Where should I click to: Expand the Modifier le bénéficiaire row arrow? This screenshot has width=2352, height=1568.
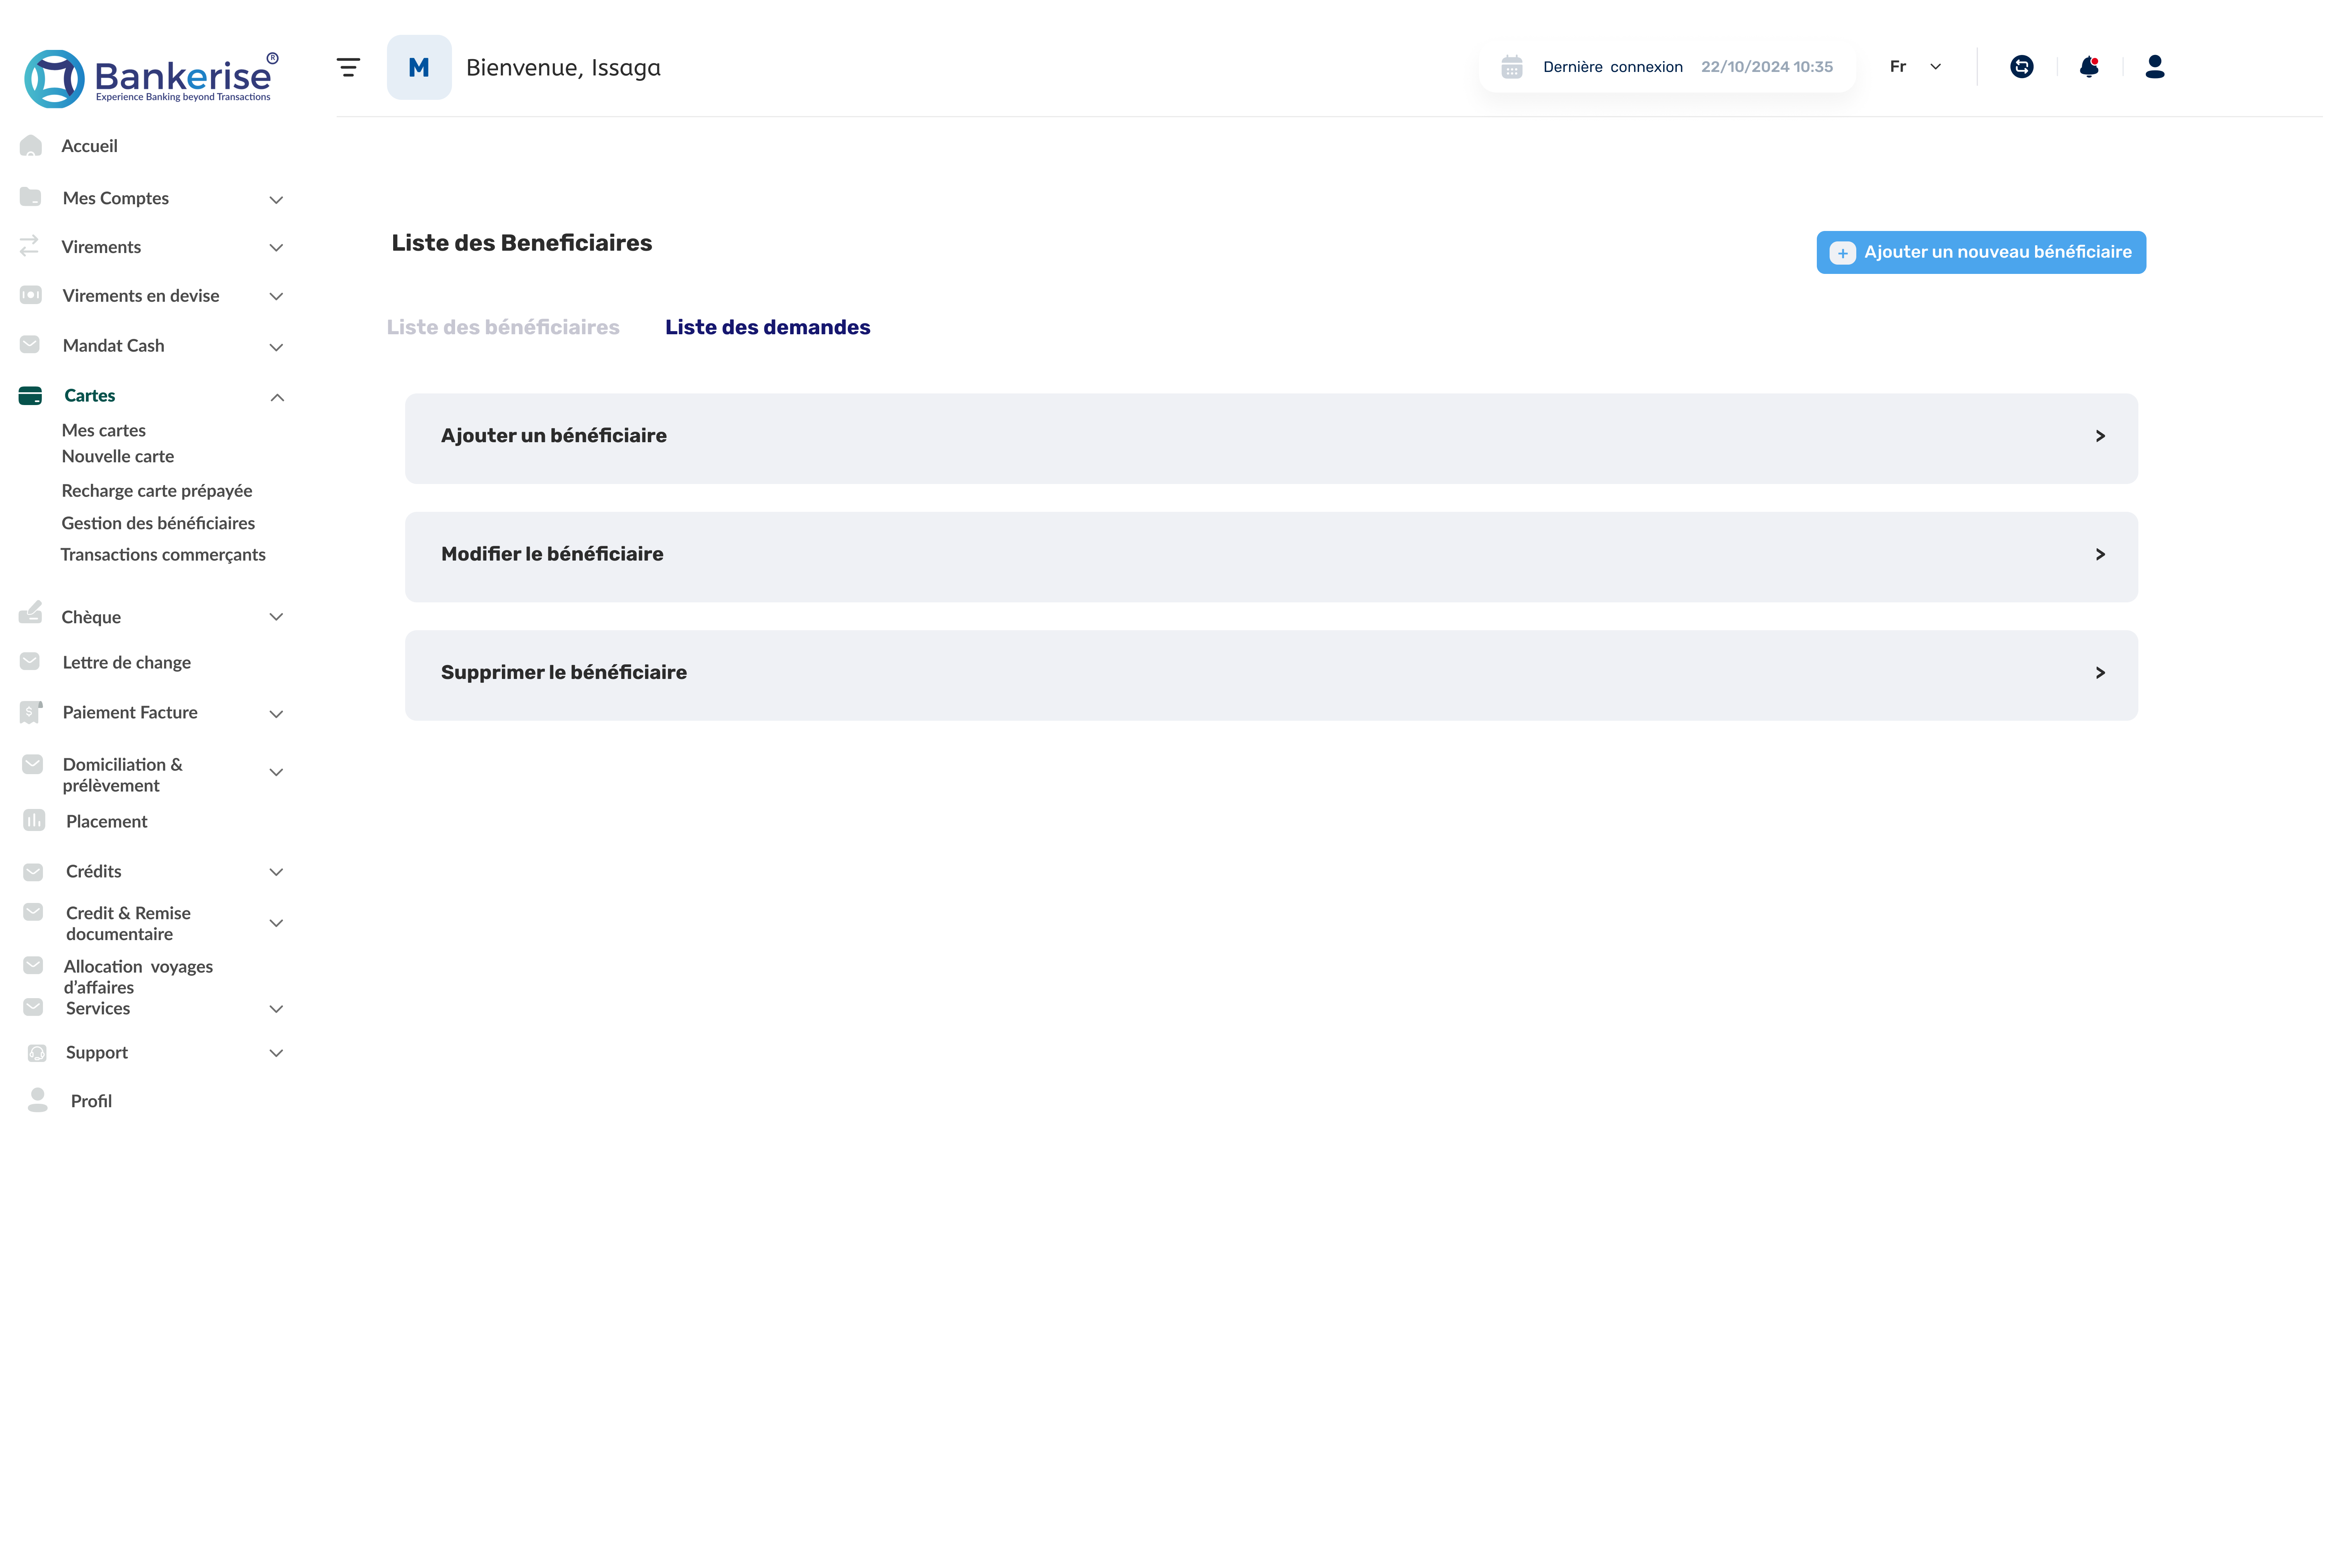2100,554
